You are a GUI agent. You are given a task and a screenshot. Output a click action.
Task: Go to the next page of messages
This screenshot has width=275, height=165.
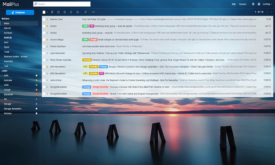(271, 12)
